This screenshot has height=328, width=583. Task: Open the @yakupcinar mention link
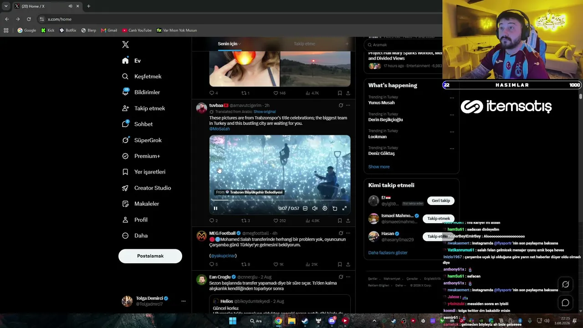point(223,256)
